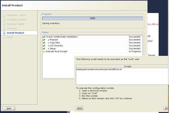Select the Inventory Details step
The image size is (169, 113).
point(16,24)
